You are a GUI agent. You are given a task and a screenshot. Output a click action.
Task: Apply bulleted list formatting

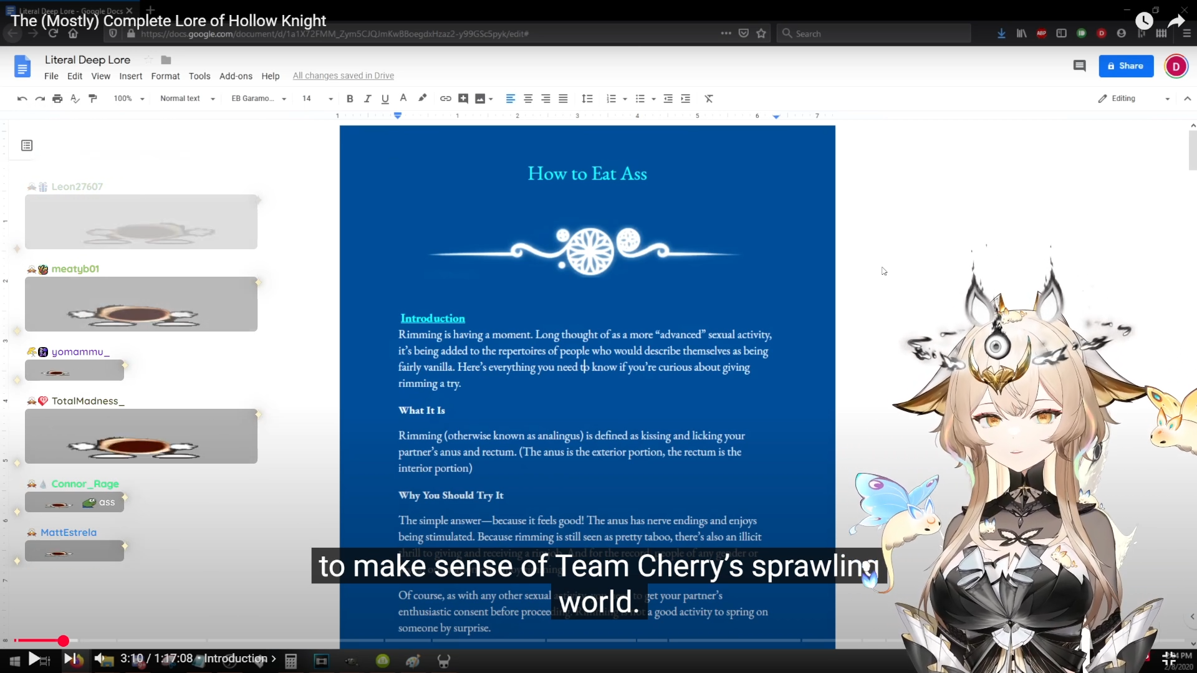(x=640, y=98)
